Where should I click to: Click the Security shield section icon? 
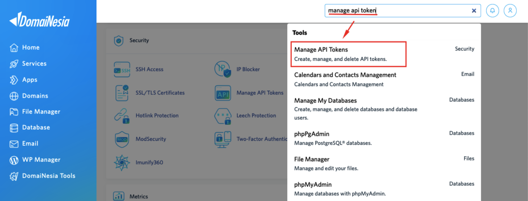pos(119,41)
